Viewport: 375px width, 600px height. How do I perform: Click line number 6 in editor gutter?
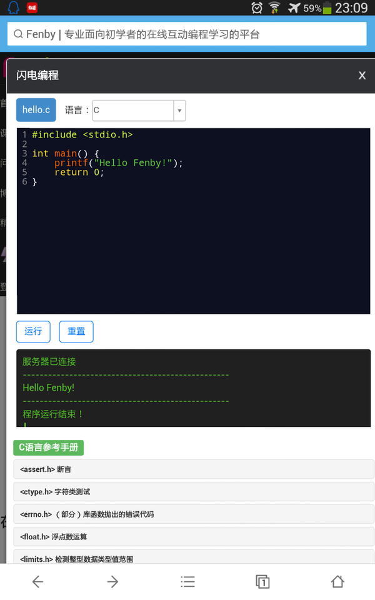tap(24, 182)
